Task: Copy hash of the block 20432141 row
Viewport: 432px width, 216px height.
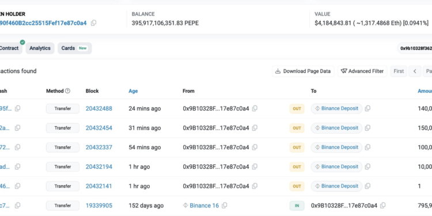Action: pos(18,186)
